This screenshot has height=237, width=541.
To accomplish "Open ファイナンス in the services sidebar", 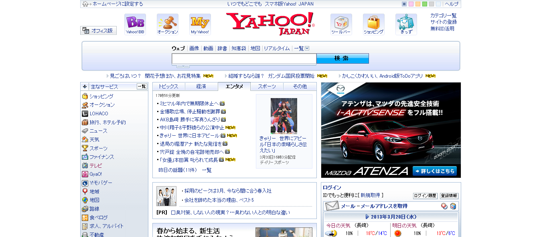I will pyautogui.click(x=101, y=157).
